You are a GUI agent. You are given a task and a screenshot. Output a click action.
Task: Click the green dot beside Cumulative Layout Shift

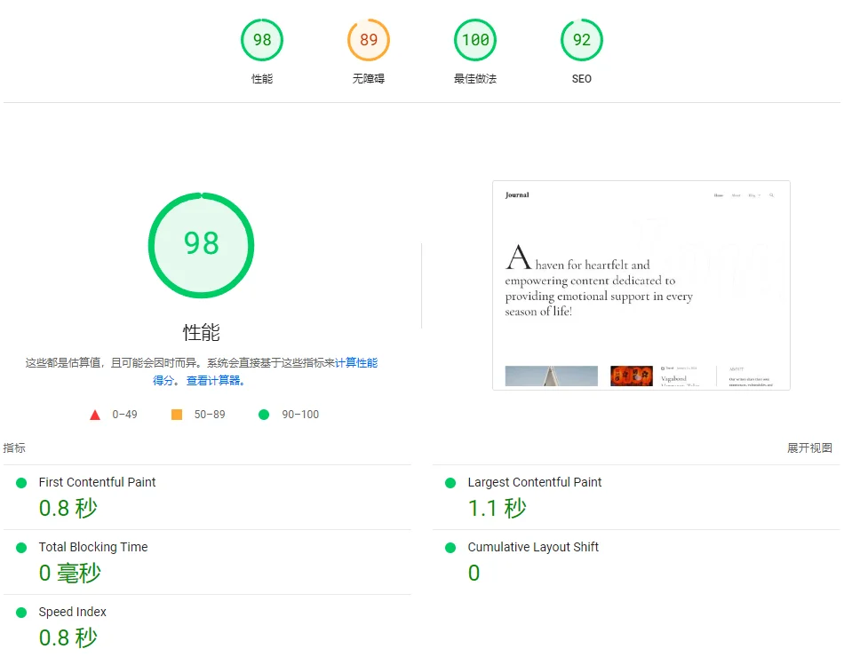pos(450,548)
